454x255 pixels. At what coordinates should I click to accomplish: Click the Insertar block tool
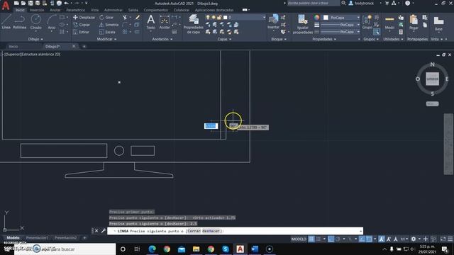[273, 22]
